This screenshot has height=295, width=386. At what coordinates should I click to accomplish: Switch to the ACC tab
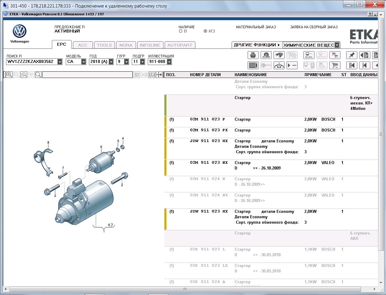click(83, 45)
